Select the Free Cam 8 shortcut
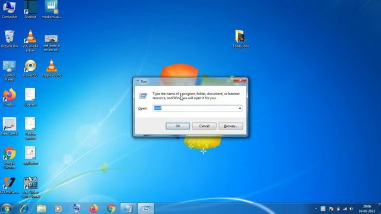Image resolution: width=381 pixels, height=214 pixels. (x=10, y=127)
